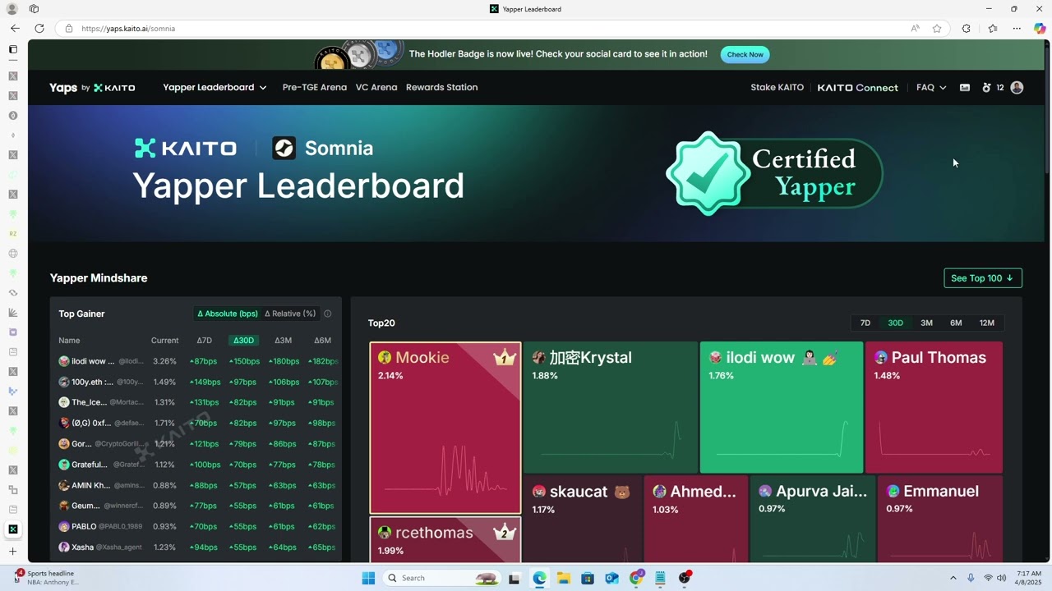The width and height of the screenshot is (1052, 591).
Task: Select 3M timeframe for Top20
Action: pyautogui.click(x=926, y=323)
